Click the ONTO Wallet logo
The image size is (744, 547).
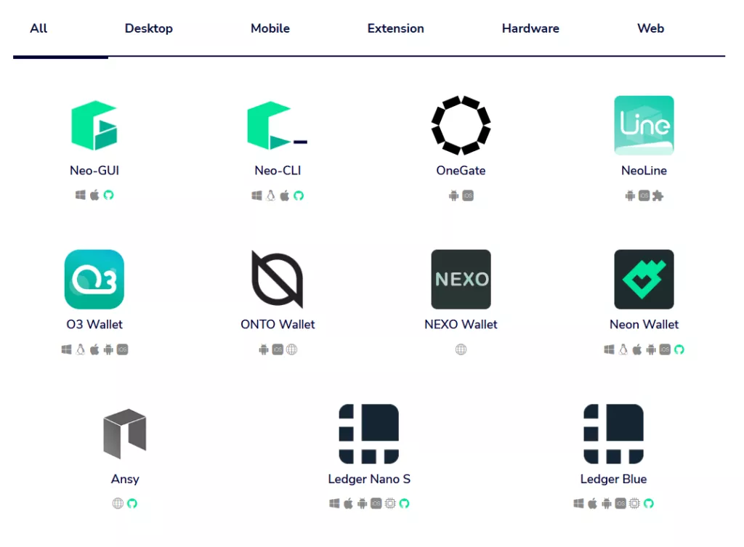tap(277, 280)
